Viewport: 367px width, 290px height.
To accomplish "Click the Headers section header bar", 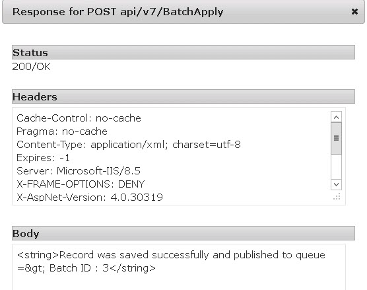I will (x=183, y=96).
